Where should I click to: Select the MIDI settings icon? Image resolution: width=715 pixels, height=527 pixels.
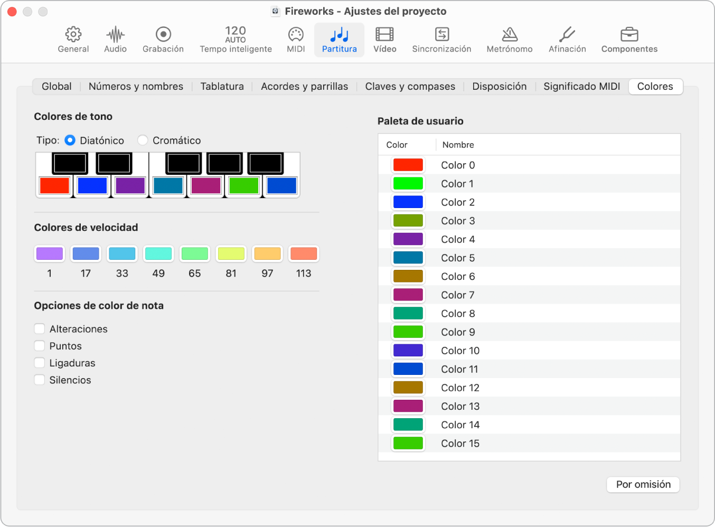tap(296, 40)
